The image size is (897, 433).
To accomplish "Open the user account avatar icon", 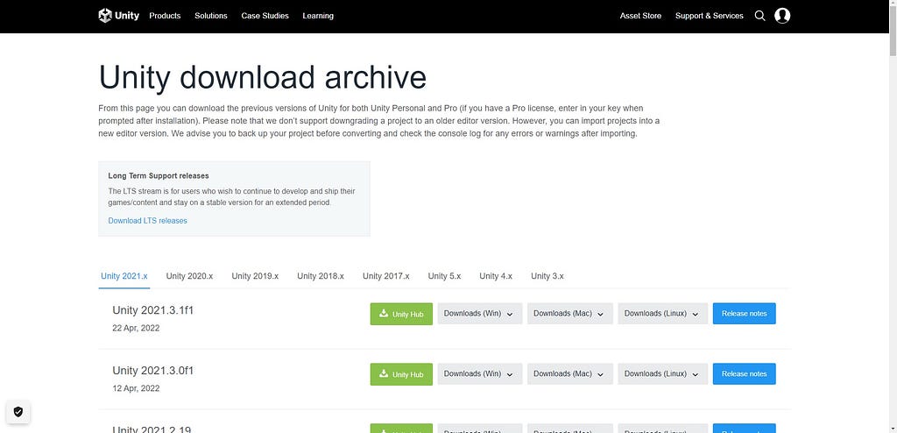I will [782, 16].
